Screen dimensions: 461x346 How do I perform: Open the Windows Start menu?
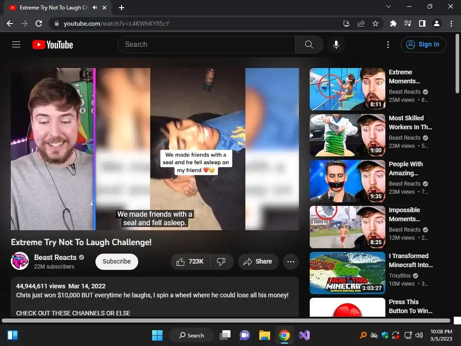click(x=157, y=335)
